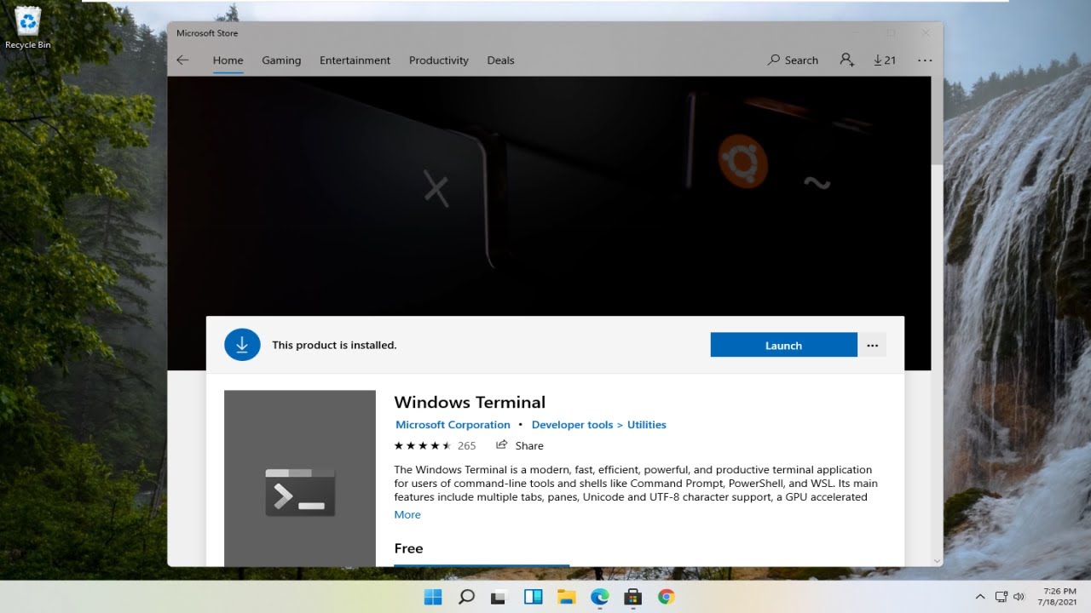
Task: Click the Free price label
Action: coord(408,548)
